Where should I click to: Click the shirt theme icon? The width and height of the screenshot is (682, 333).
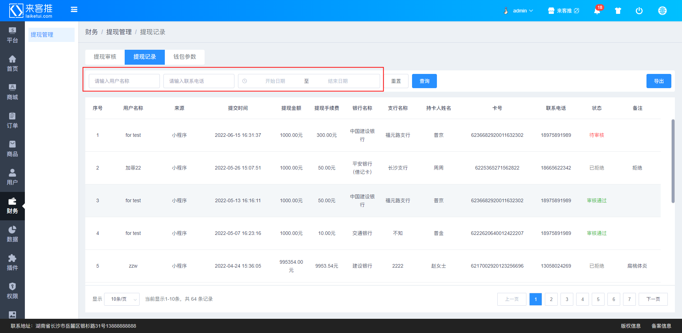618,11
